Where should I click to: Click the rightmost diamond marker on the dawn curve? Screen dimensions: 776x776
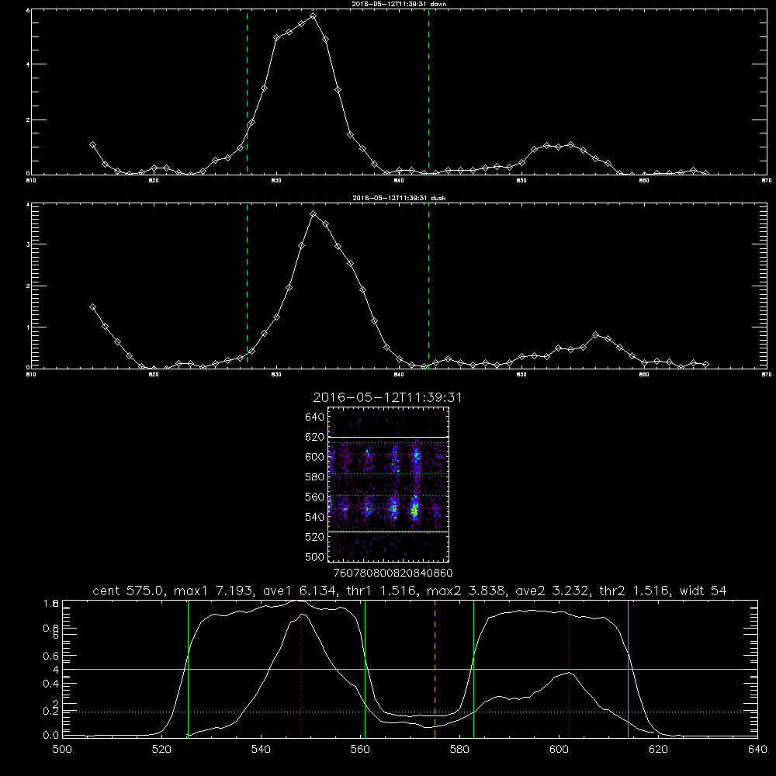pyautogui.click(x=705, y=173)
